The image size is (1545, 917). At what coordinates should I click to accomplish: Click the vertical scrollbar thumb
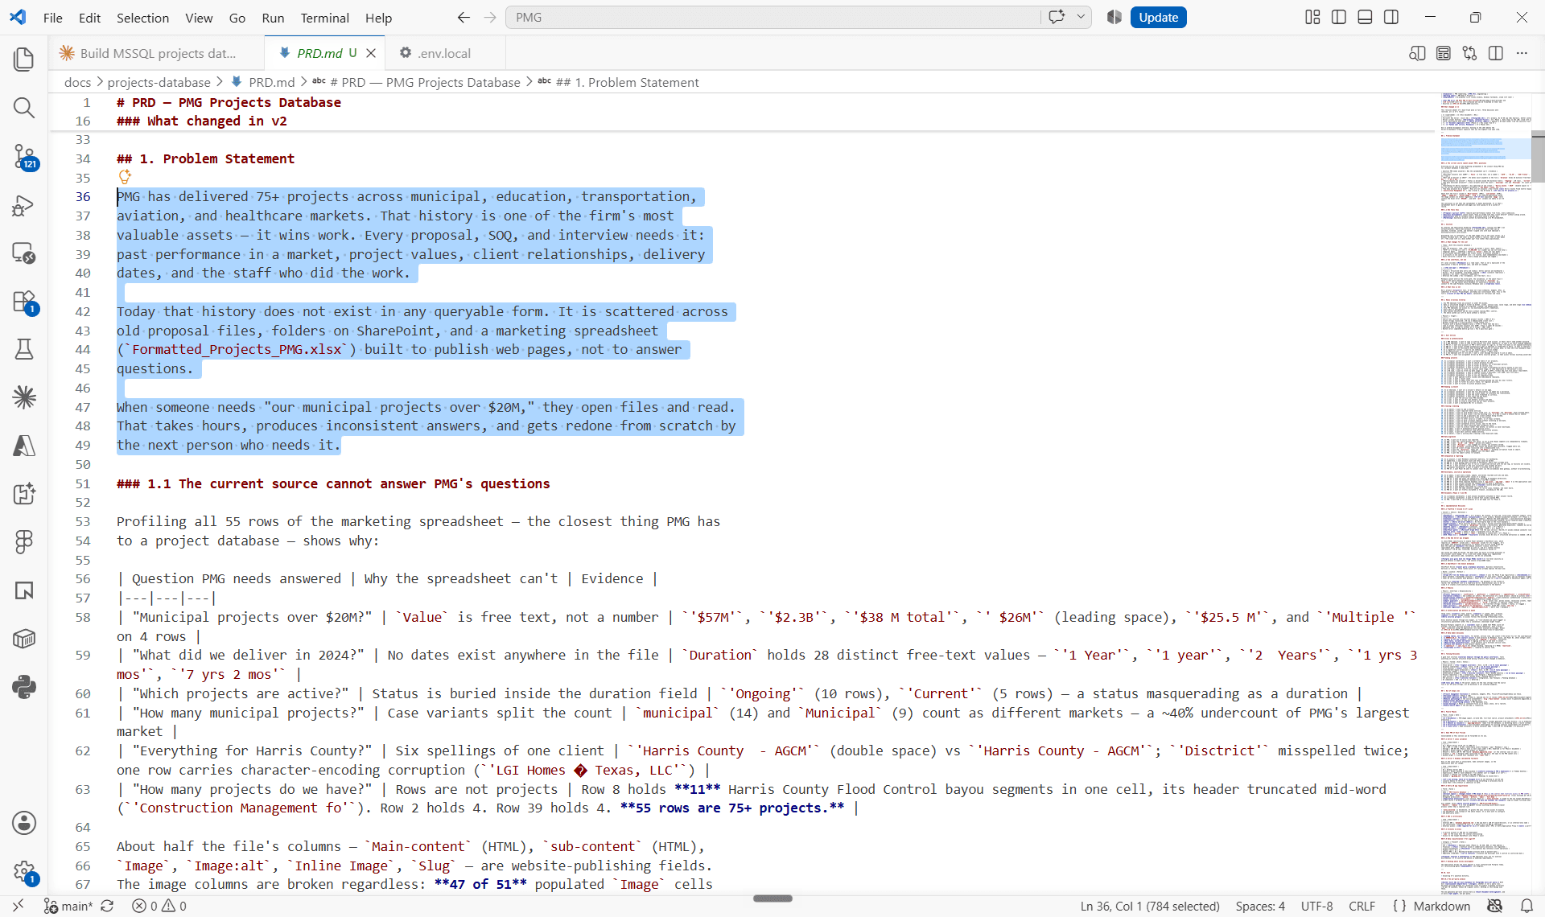tap(1538, 158)
